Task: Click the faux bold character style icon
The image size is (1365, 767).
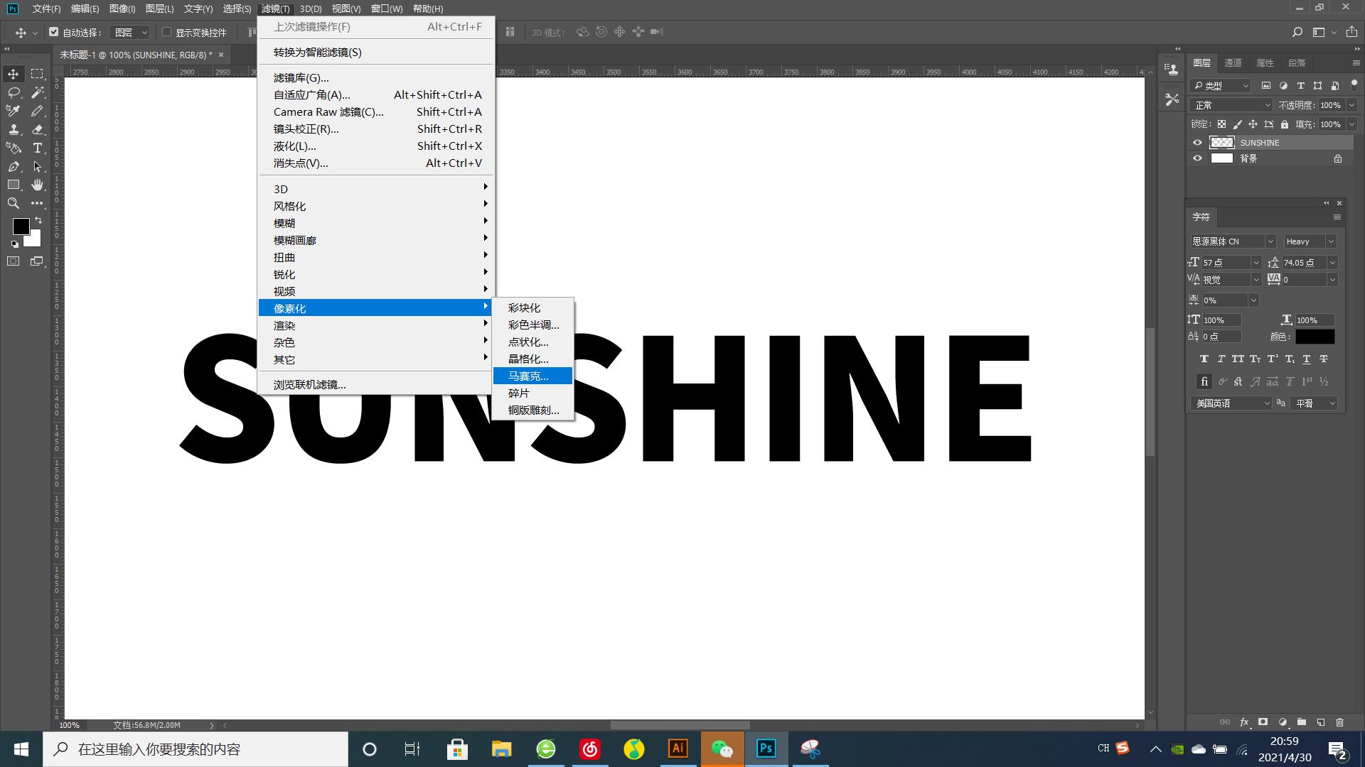Action: [x=1204, y=359]
